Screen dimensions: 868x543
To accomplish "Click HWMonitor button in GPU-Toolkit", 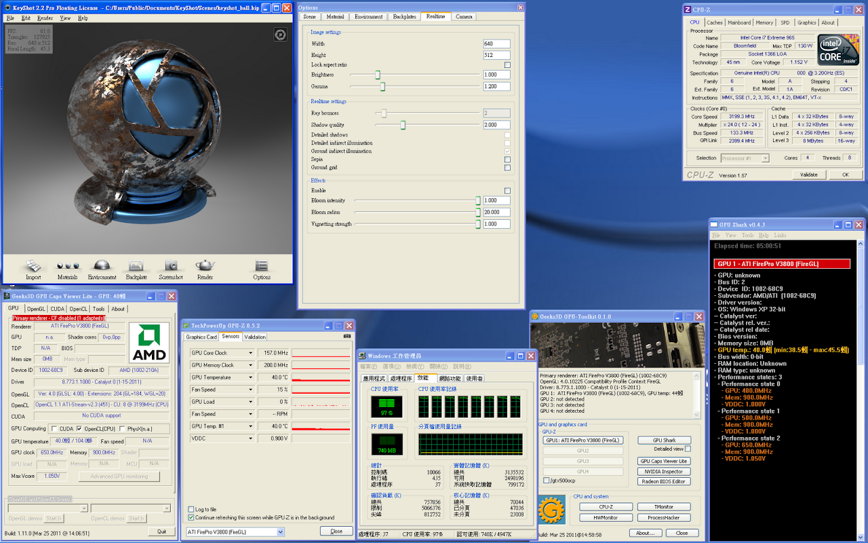I will point(606,517).
